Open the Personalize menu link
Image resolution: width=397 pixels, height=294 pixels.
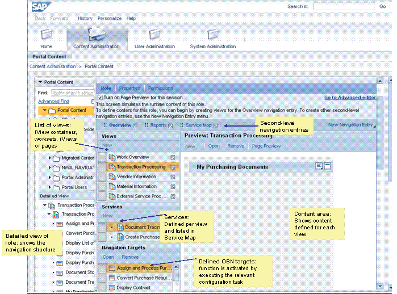pos(110,19)
